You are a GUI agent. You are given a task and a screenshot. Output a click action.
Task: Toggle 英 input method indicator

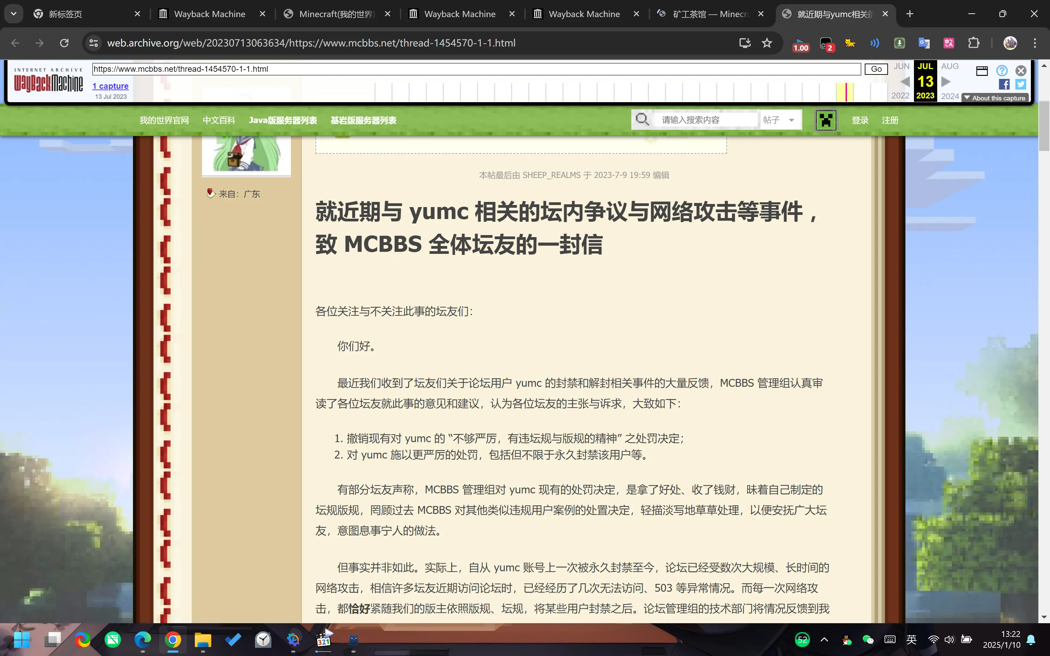(x=911, y=640)
